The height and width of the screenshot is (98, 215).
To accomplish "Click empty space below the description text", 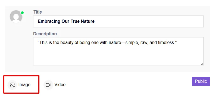I will tap(118, 55).
